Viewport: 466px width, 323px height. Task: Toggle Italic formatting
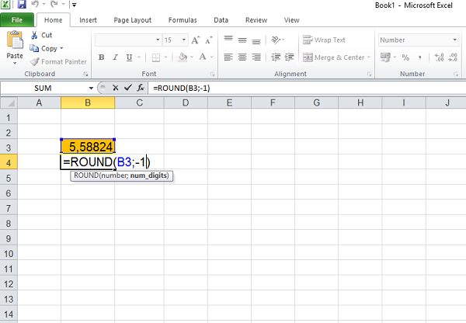coord(116,57)
